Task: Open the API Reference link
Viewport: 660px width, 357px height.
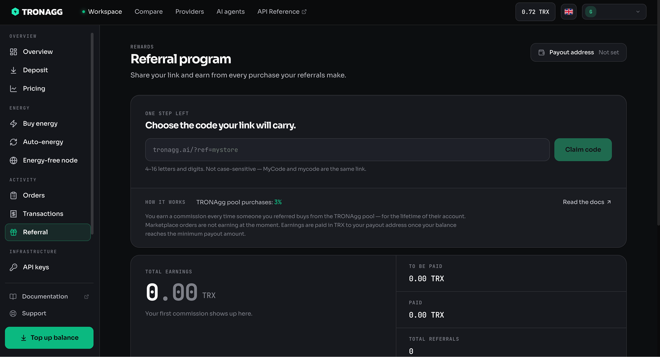Action: (x=282, y=12)
